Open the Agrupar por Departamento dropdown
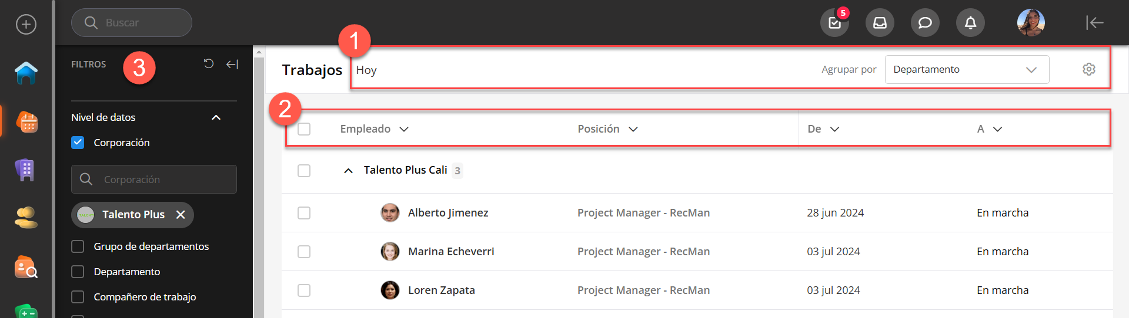The width and height of the screenshot is (1129, 318). [x=967, y=69]
